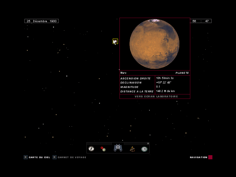The width and height of the screenshot is (236, 177).
Task: Click the Carte du Ciel label
Action: click(x=40, y=157)
